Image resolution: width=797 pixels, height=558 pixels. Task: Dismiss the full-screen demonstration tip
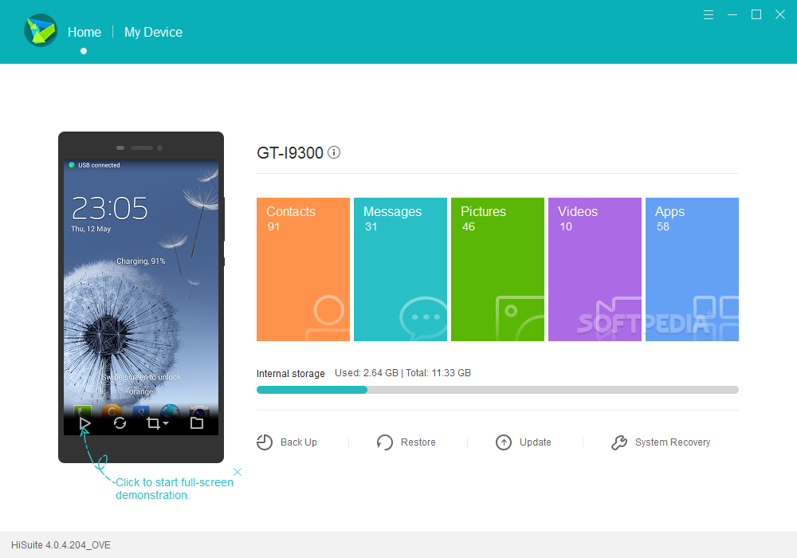pyautogui.click(x=238, y=472)
